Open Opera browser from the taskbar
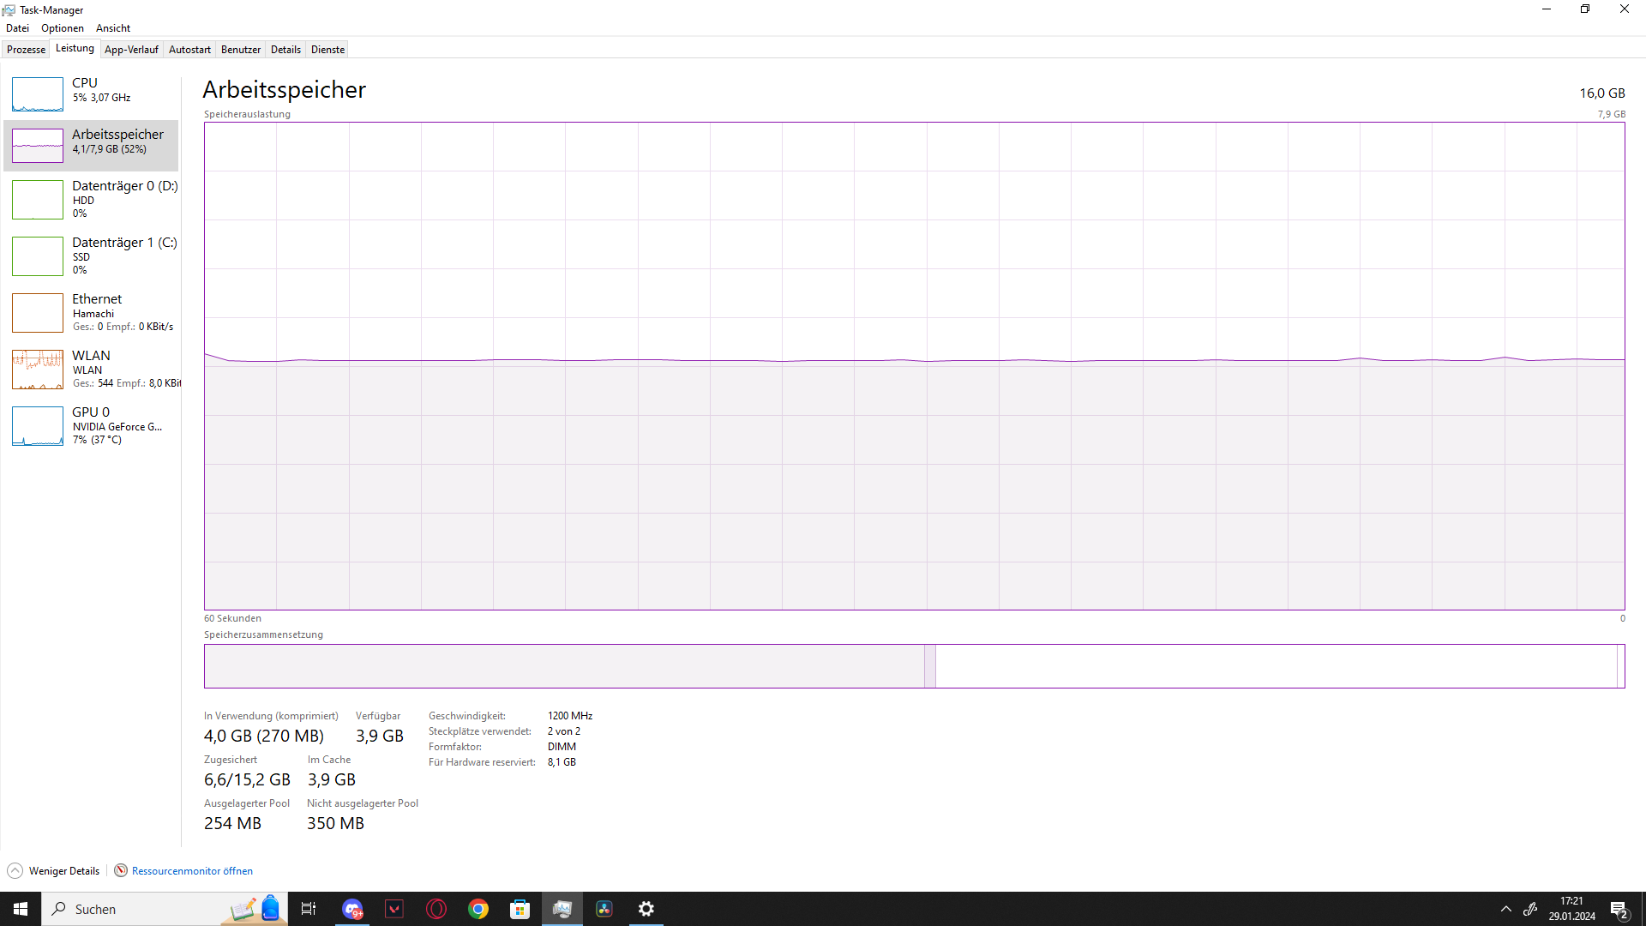 [436, 909]
